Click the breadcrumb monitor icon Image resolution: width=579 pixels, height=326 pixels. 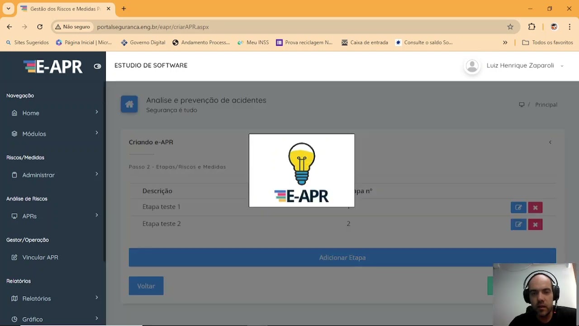(522, 105)
